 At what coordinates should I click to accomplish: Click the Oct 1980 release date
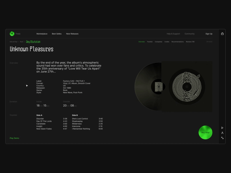tap(67, 88)
